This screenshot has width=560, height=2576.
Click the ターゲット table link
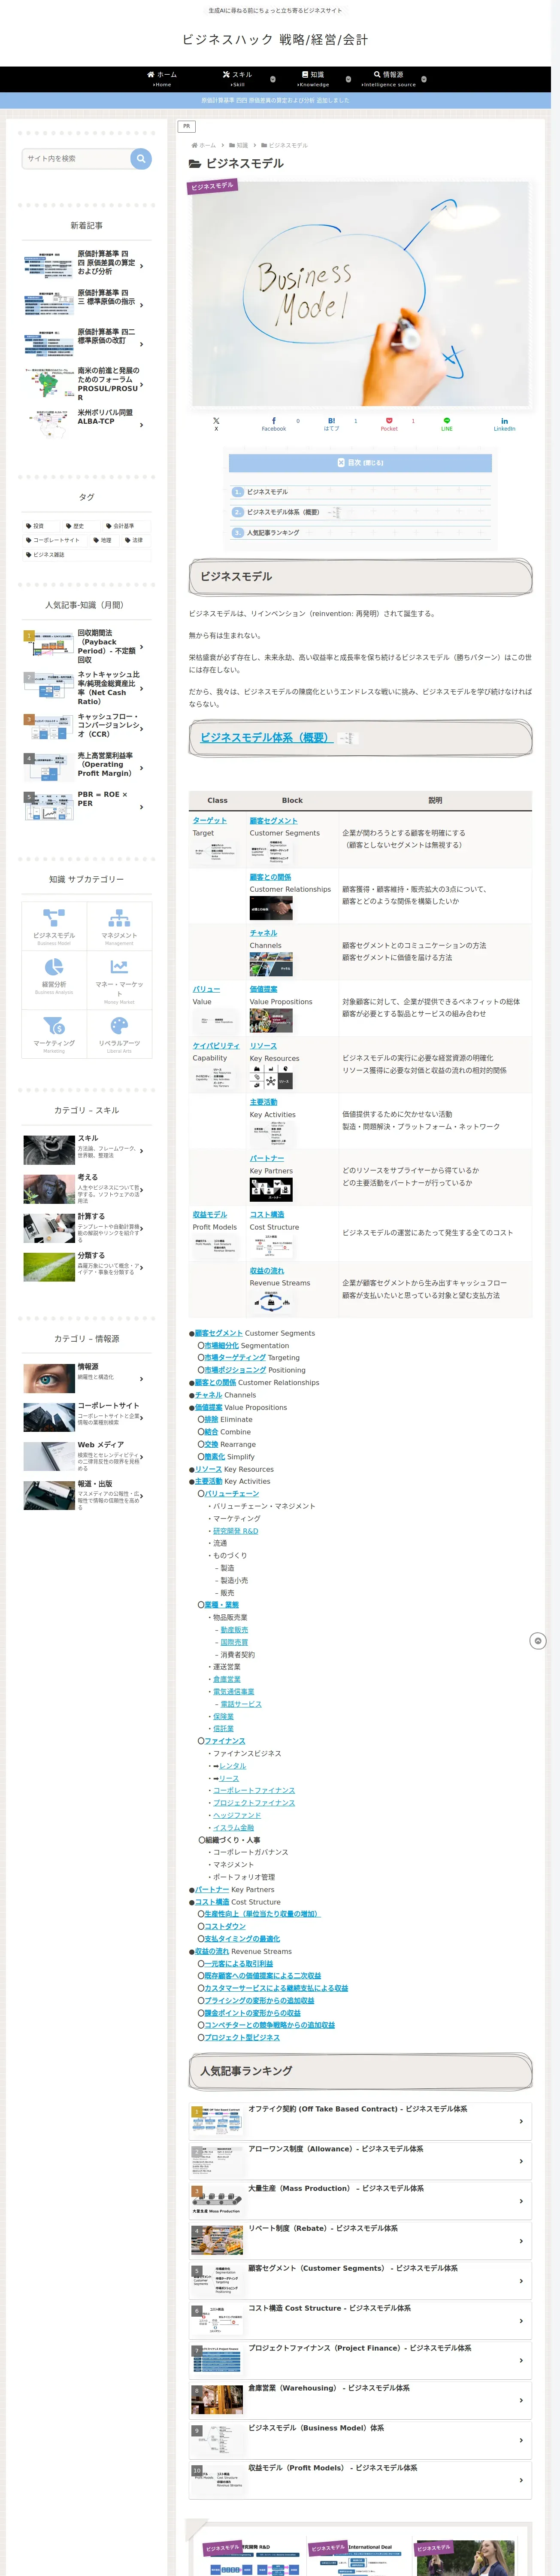coord(209,820)
